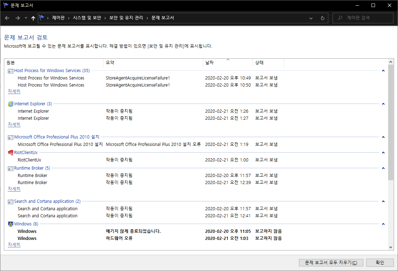Navigate to 보안 및 유지 관리 breadcrumb
Viewport: 398px width, 271px height.
click(126, 18)
